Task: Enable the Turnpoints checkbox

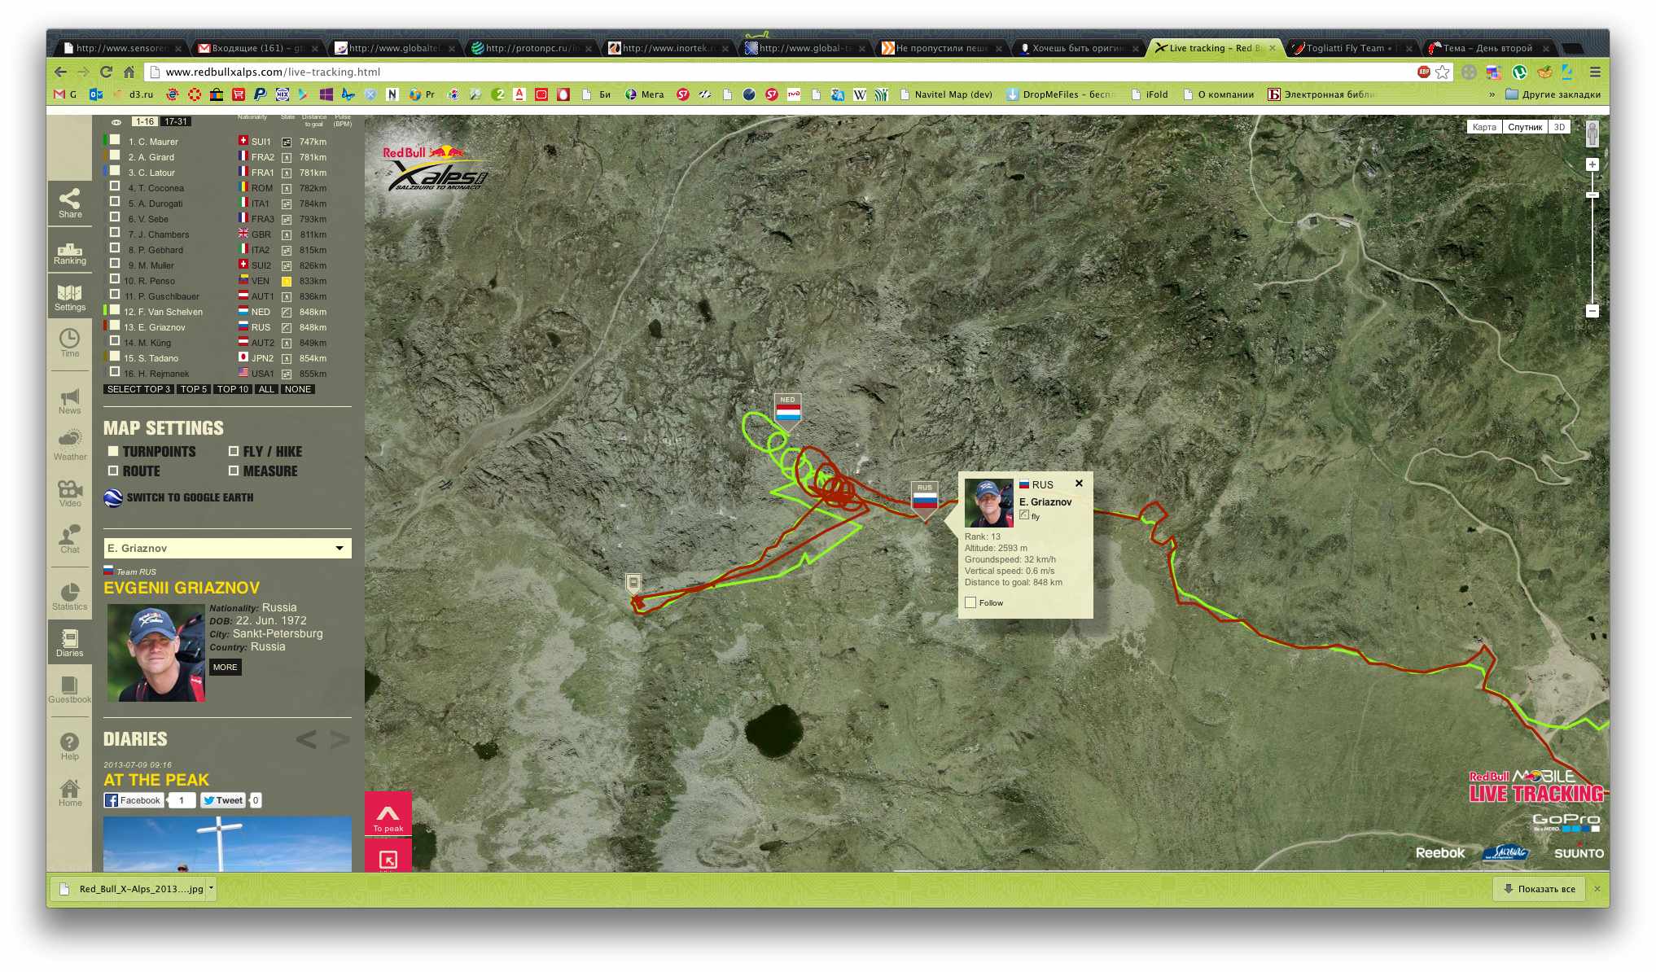Action: [x=113, y=451]
